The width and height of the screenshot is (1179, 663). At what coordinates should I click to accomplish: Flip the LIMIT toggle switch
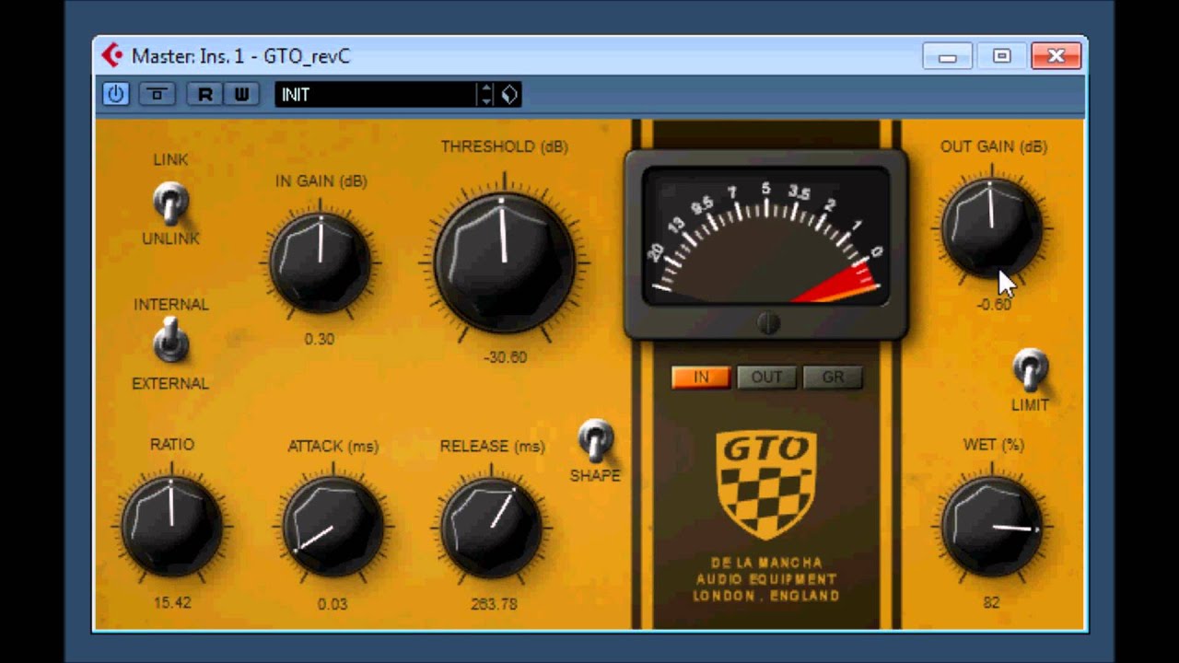point(1030,370)
